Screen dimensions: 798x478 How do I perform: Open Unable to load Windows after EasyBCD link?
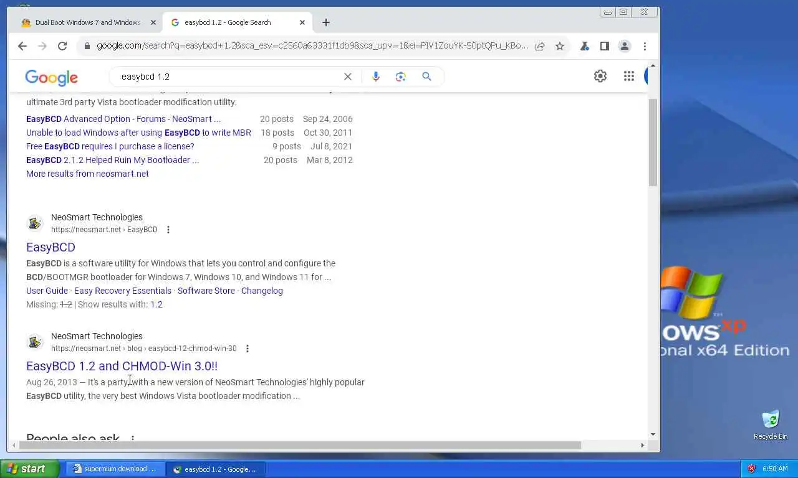[138, 133]
